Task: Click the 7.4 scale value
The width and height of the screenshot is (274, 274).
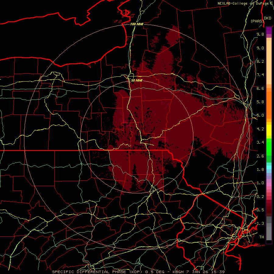Action: [260, 75]
